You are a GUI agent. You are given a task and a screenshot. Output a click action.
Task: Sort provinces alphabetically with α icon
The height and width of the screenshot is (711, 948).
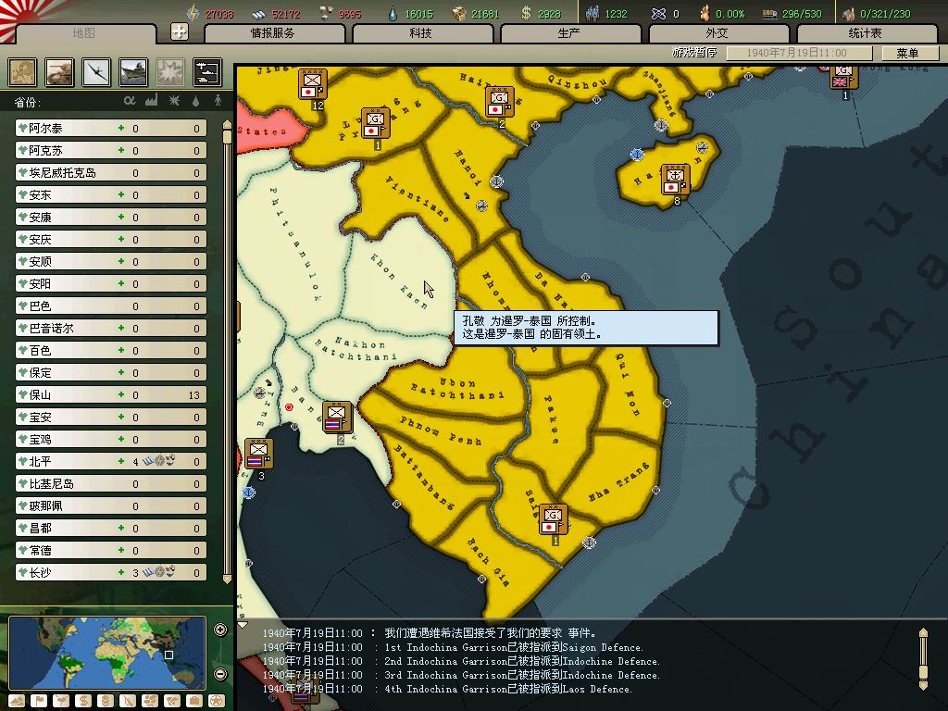click(x=130, y=101)
